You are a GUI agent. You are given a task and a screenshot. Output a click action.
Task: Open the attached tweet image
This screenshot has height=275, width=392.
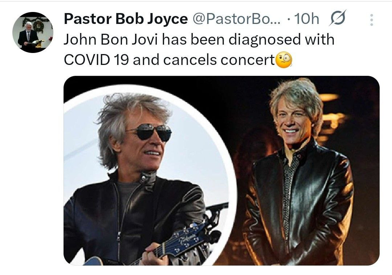click(x=221, y=171)
